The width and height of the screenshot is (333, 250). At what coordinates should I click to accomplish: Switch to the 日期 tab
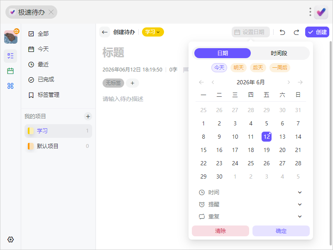point(223,53)
